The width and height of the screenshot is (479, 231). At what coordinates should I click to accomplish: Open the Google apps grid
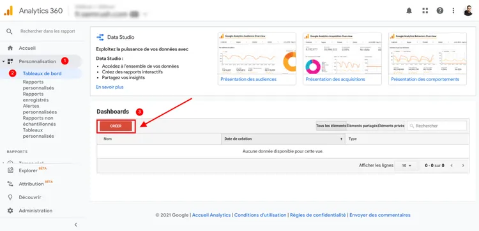click(425, 11)
